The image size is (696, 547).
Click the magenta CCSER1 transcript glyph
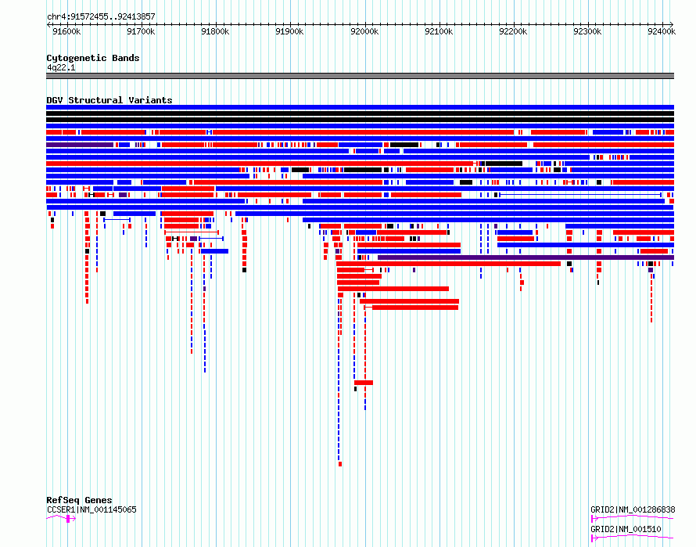pos(61,518)
